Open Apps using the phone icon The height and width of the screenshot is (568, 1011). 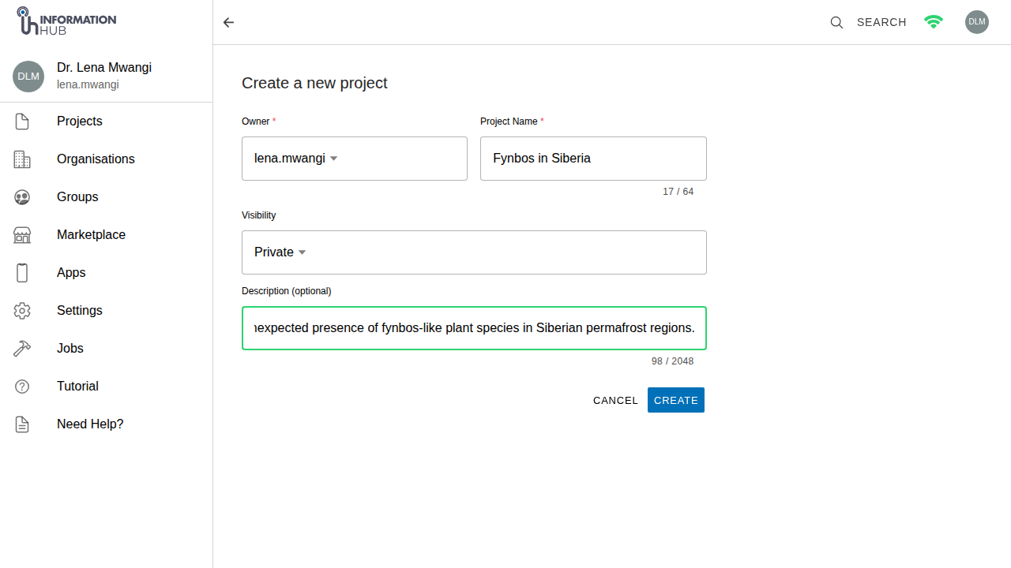(22, 273)
